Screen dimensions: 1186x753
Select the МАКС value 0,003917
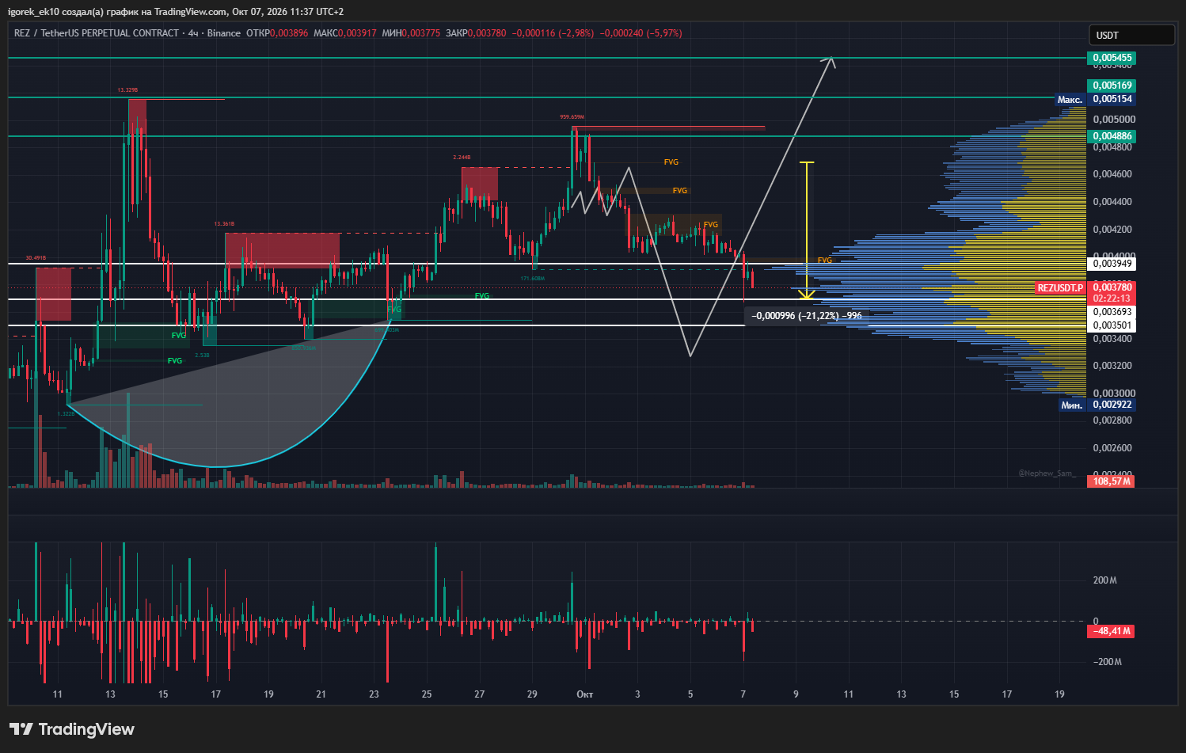tap(357, 33)
